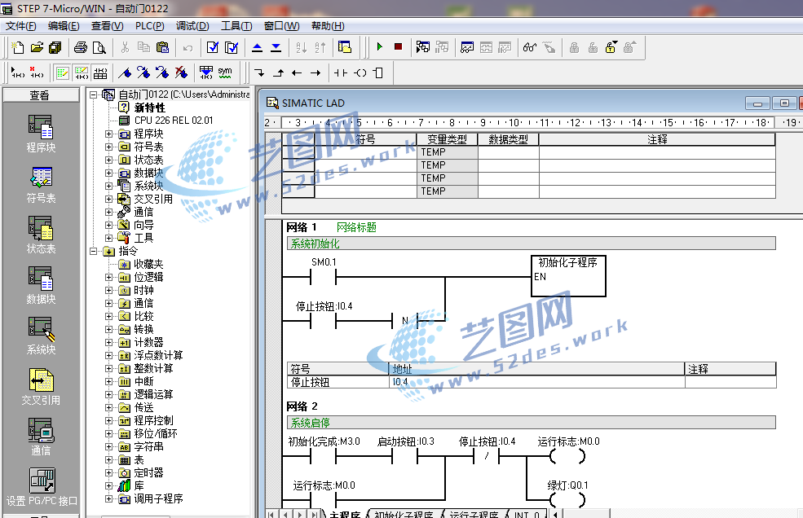This screenshot has width=803, height=518.
Task: Click the sym symbol addressing icon
Action: (x=225, y=72)
